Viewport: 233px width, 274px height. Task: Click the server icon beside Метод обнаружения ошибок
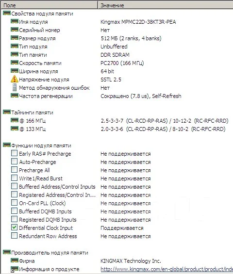pos(15,87)
